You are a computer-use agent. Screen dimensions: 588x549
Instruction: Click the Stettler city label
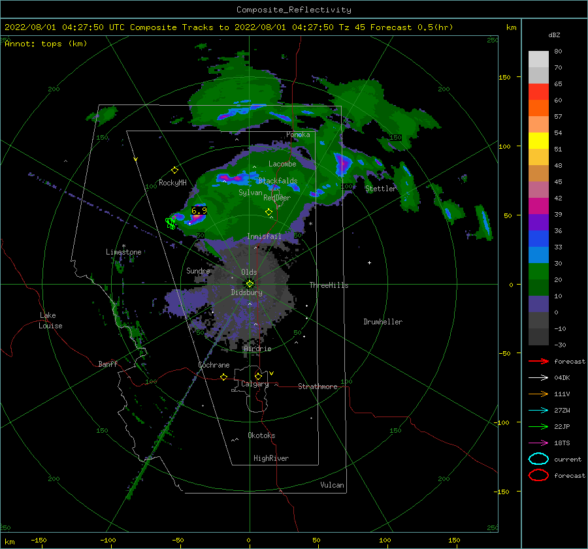tap(381, 189)
